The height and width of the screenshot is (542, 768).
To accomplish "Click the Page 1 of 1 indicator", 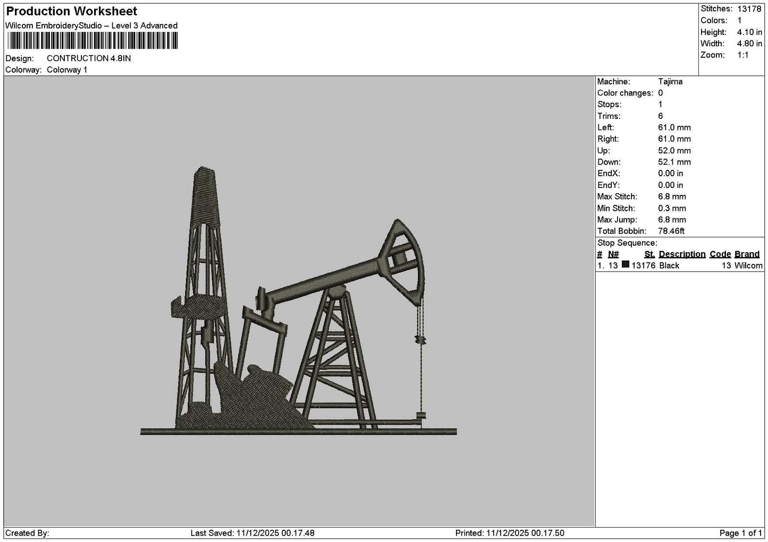I will pos(740,533).
